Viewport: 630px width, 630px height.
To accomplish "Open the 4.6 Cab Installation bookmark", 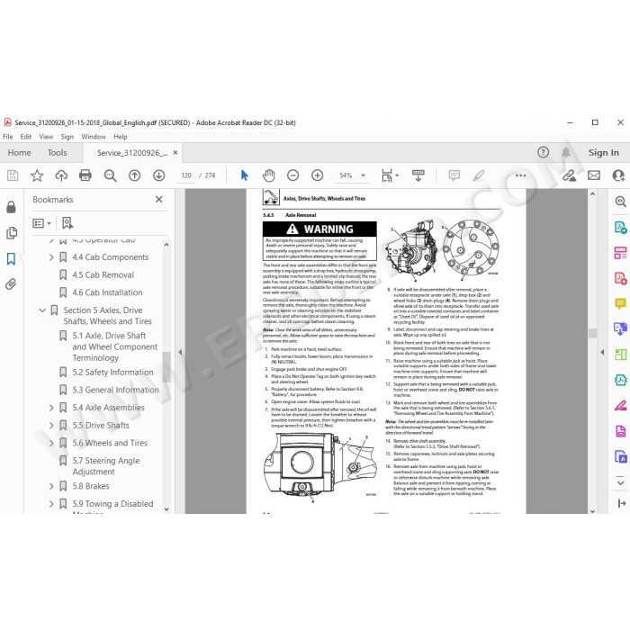I will click(x=107, y=292).
